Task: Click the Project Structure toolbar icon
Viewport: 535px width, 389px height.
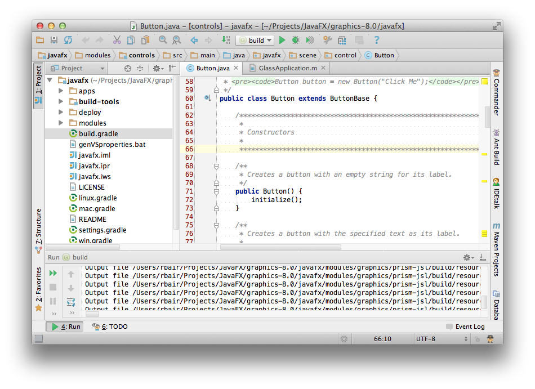Action: [342, 40]
